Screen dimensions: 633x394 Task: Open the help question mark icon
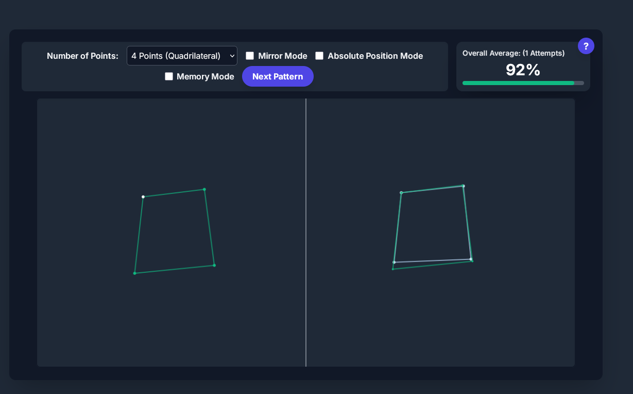(586, 46)
